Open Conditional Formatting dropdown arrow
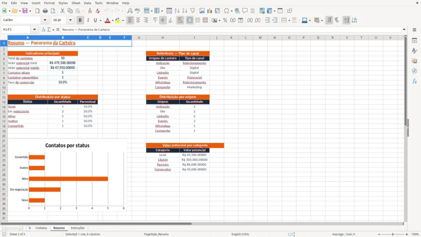Viewport: 421px width, 237px height. point(322,20)
